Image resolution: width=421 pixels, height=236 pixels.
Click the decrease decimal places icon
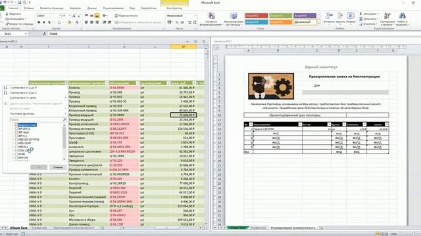[195, 22]
